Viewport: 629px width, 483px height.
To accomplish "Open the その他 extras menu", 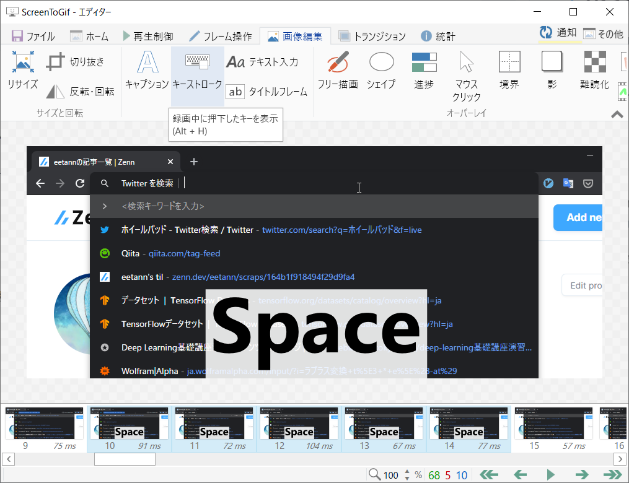I will pos(604,33).
